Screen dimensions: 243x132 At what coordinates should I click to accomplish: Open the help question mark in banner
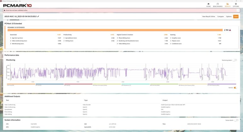[x=238, y=10]
